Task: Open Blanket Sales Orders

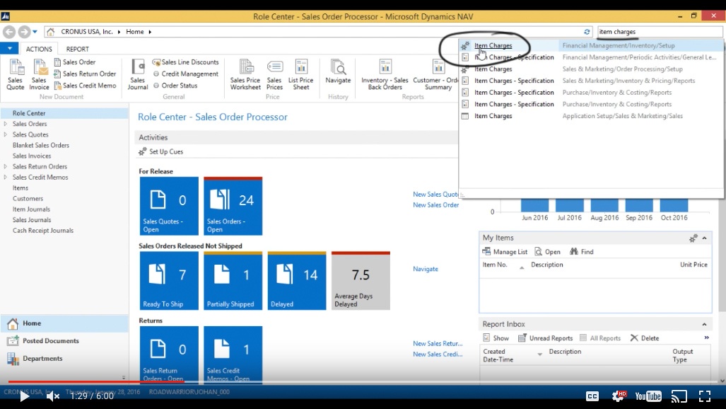Action: [x=41, y=145]
